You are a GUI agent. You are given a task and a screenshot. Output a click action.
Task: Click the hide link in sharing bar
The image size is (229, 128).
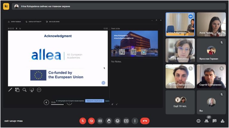click(x=107, y=101)
